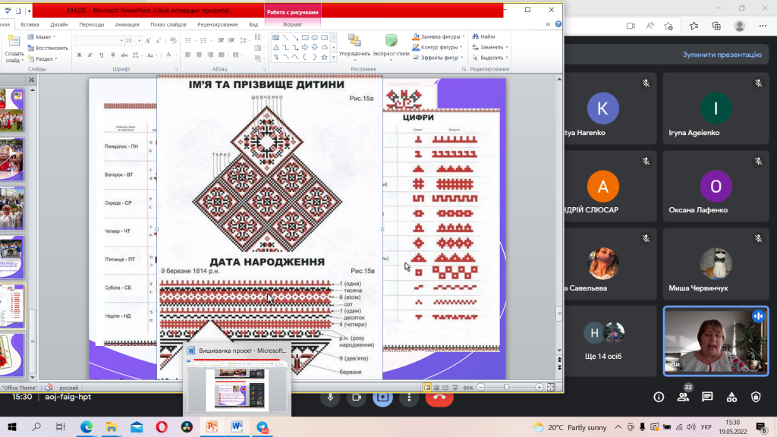This screenshot has width=777, height=437.
Task: Open the Анимация ribbon tab
Action: (127, 24)
